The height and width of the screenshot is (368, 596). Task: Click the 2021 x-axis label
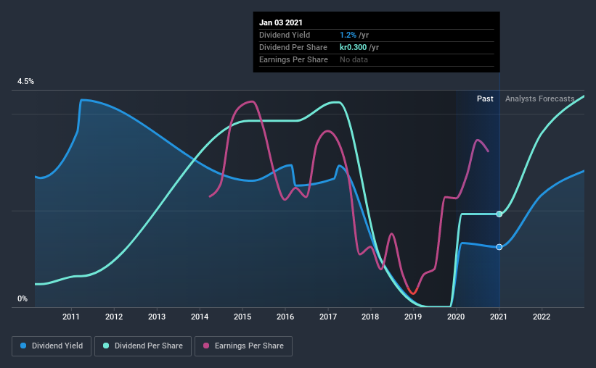point(498,317)
